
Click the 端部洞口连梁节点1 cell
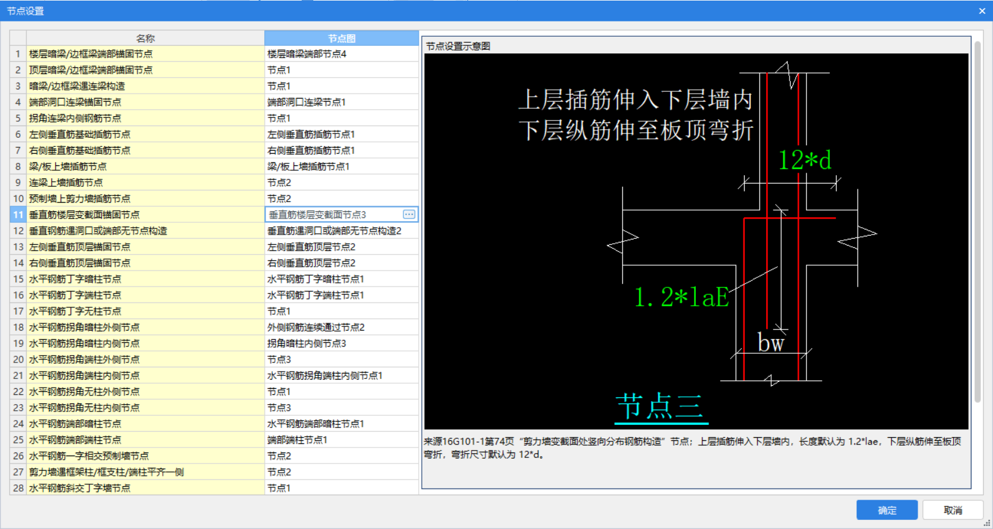(341, 102)
